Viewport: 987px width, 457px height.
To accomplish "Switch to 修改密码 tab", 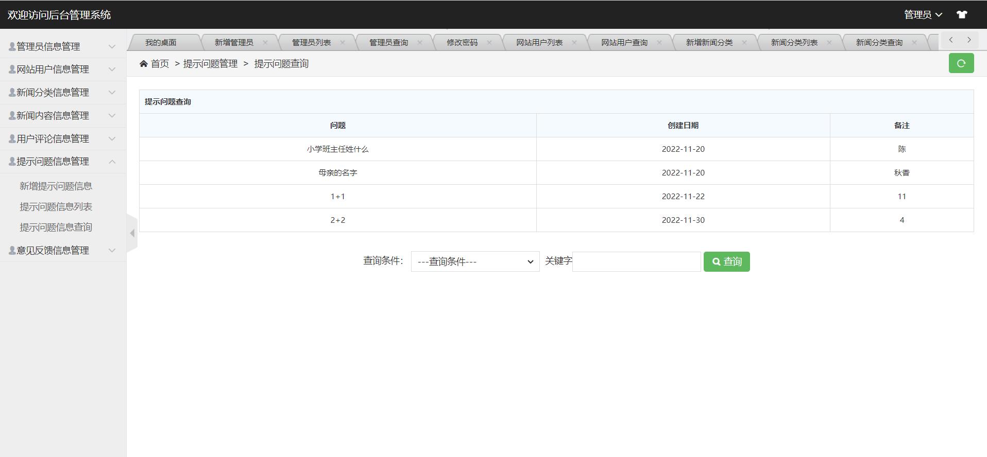I will tap(462, 42).
